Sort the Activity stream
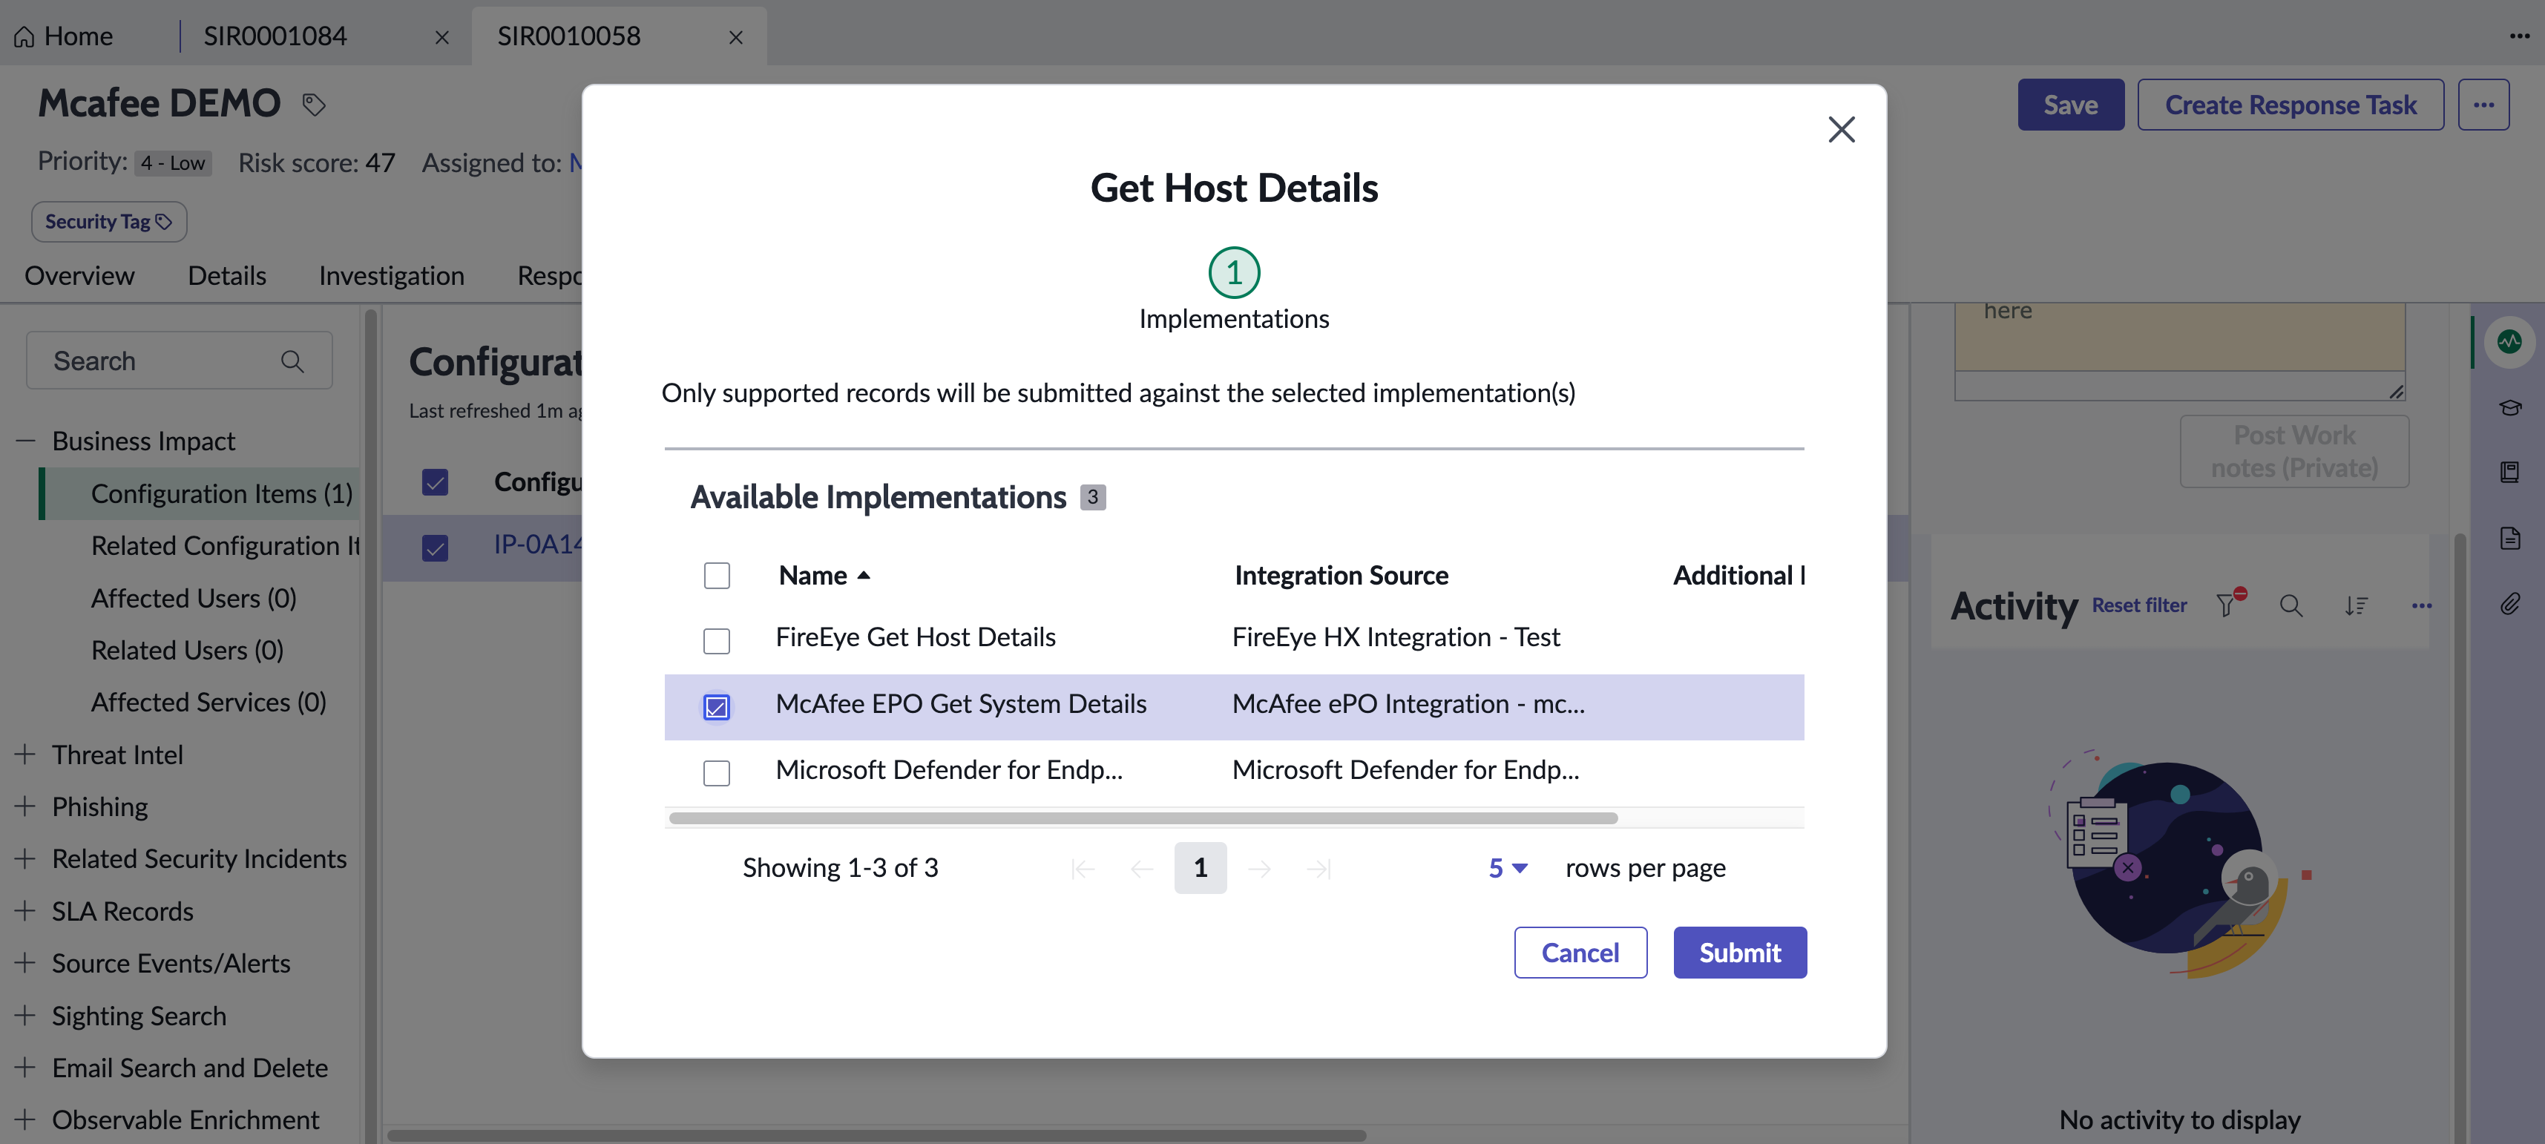Screen dimensions: 2545x1144 [x=2355, y=605]
